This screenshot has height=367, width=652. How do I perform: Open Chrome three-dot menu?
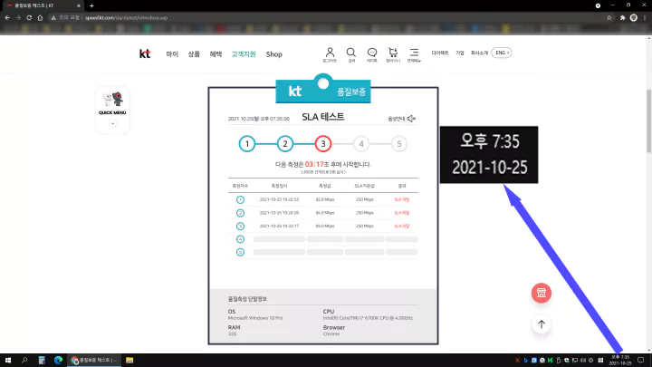[x=645, y=18]
